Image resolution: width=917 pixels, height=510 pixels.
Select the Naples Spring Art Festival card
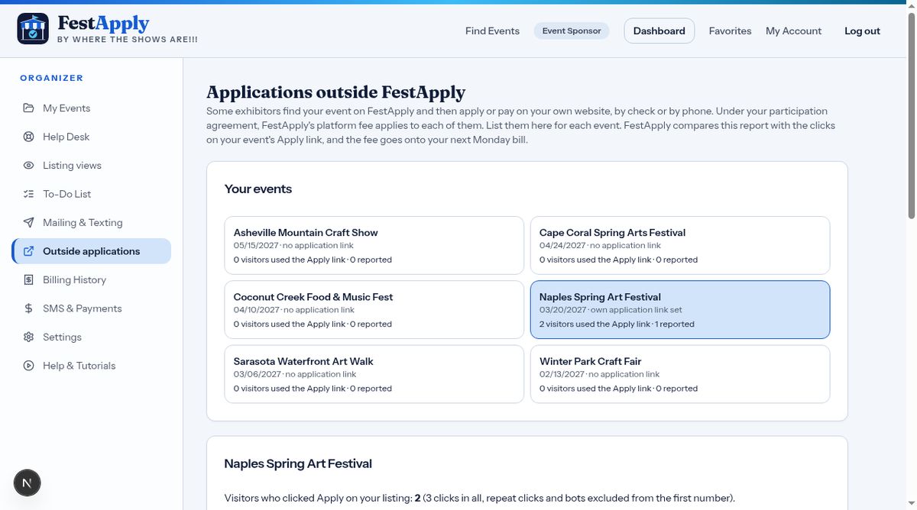click(x=680, y=310)
